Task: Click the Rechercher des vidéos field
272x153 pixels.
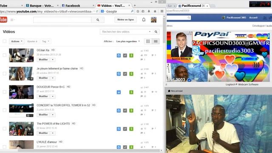Action: click(x=124, y=32)
